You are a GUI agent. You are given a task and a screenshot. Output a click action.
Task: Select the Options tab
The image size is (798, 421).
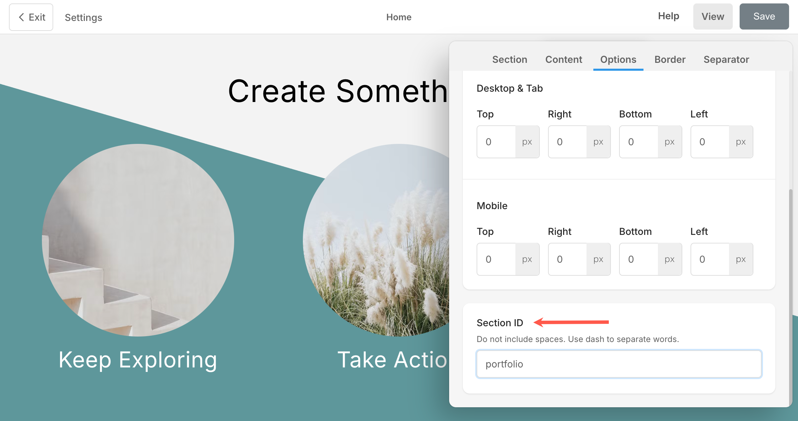click(x=618, y=59)
